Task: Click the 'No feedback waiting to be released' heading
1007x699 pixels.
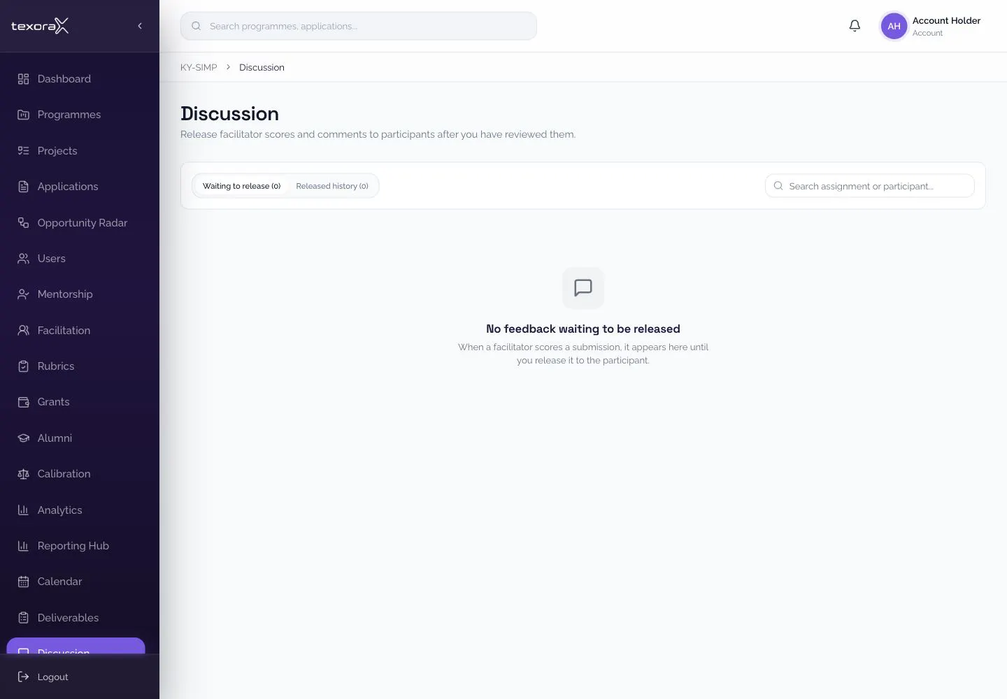Action: [x=583, y=329]
